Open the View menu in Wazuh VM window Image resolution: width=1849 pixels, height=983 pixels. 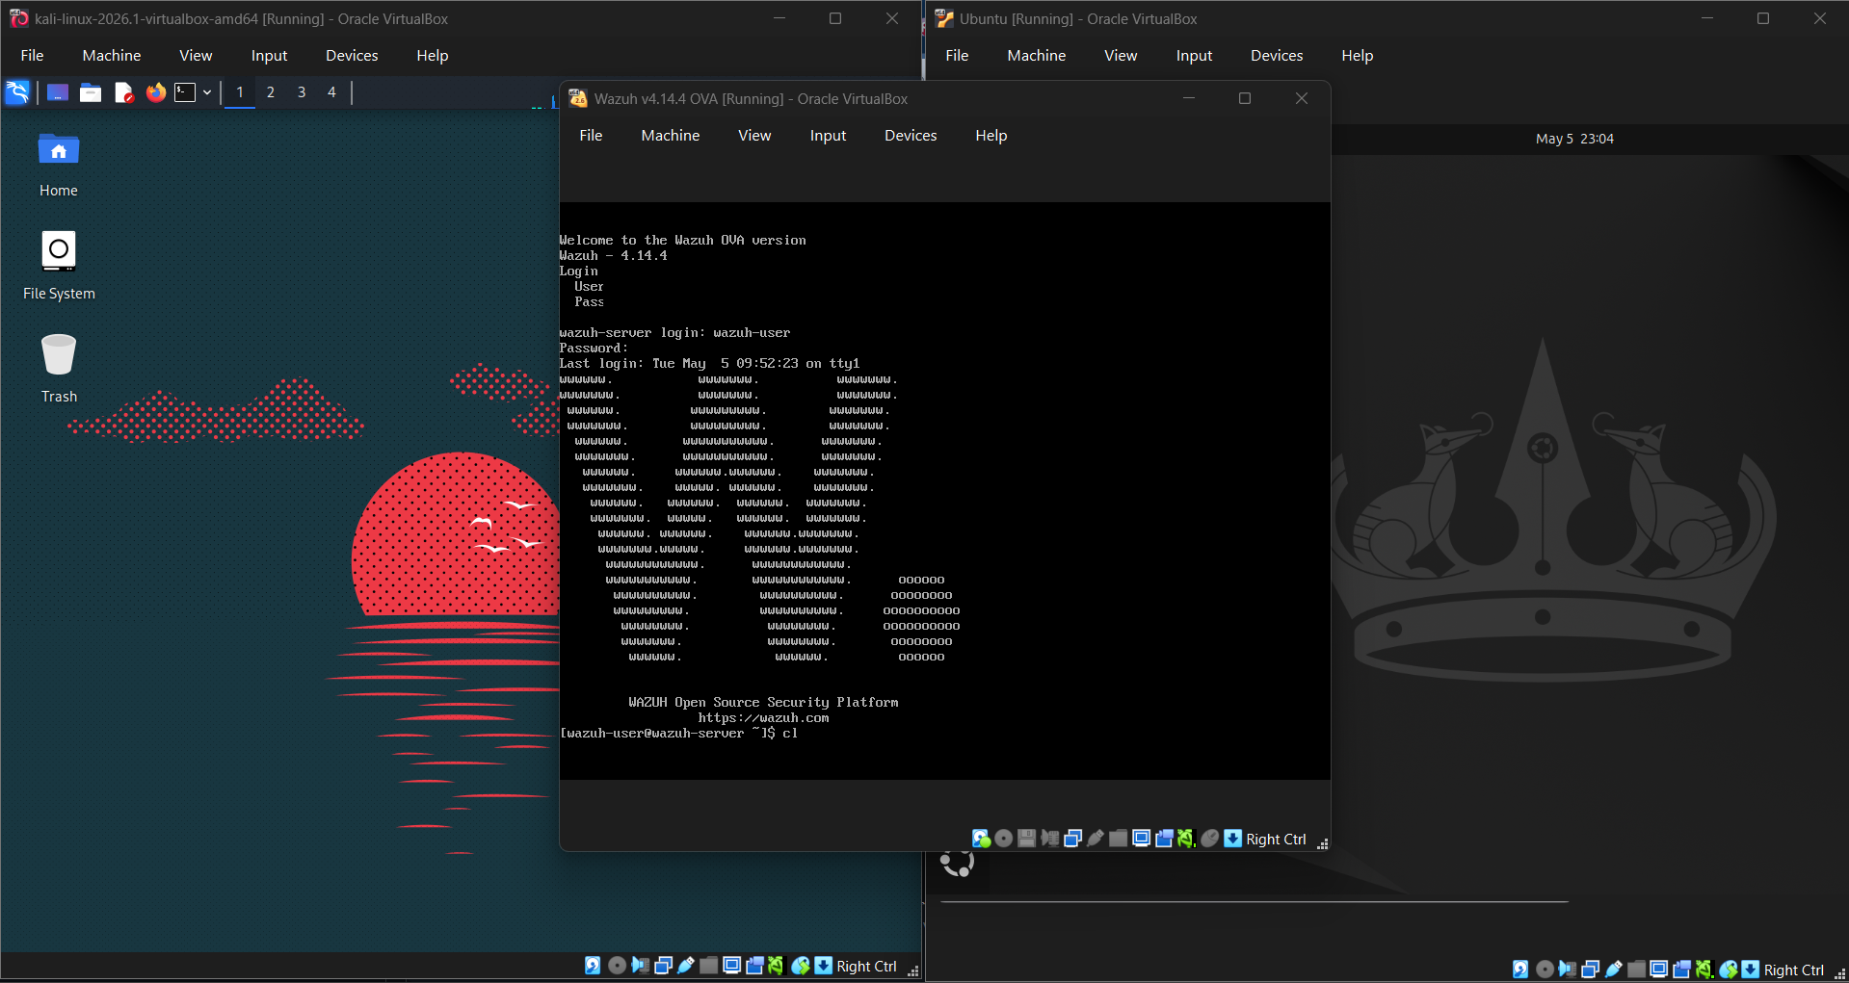[754, 136]
